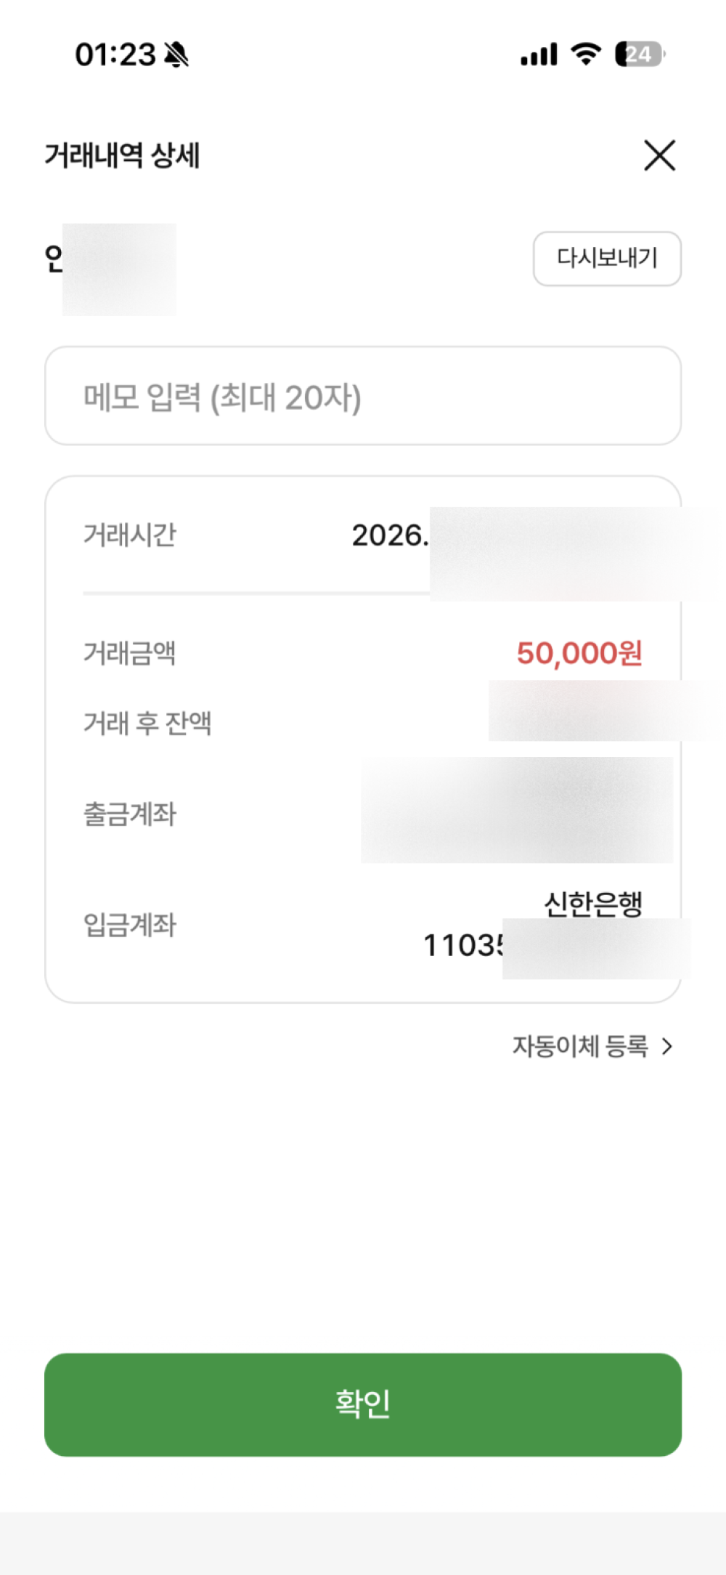The image size is (726, 1575).
Task: Tap the Wi-Fi status icon
Action: [585, 54]
